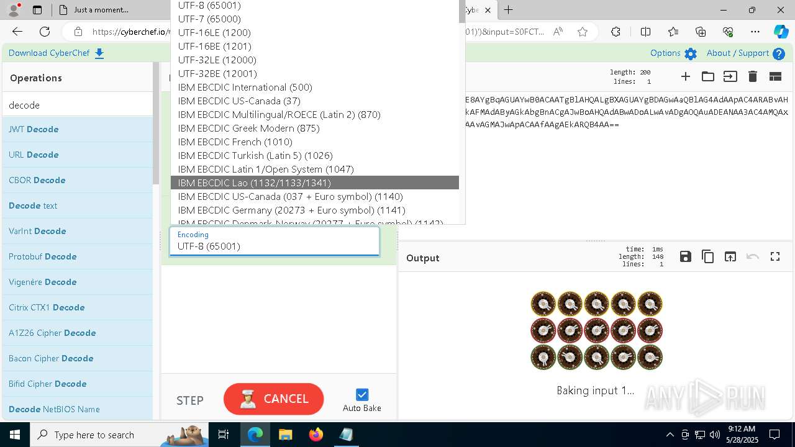Viewport: 795px width, 447px height.
Task: Reset pane layout icon
Action: tap(775, 76)
